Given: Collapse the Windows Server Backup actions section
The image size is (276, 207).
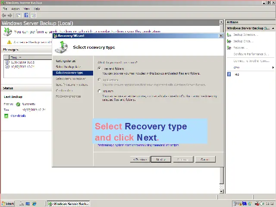Looking at the screenshot, I should tap(273, 28).
